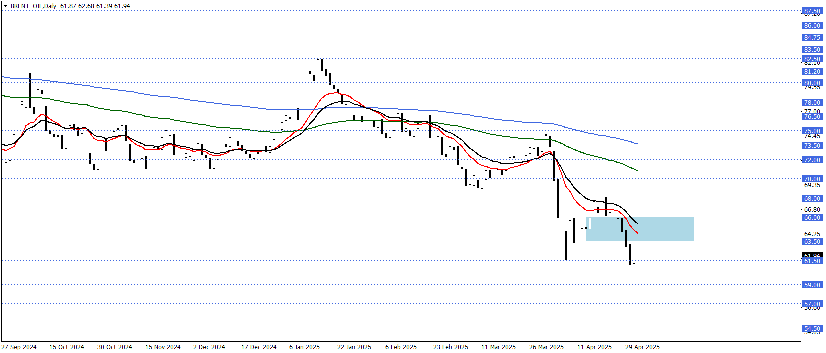
Task: Click the 68.00 price level label
Action: [812, 198]
